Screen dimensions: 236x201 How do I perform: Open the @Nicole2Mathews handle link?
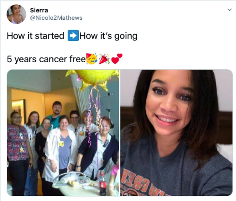pyautogui.click(x=56, y=18)
